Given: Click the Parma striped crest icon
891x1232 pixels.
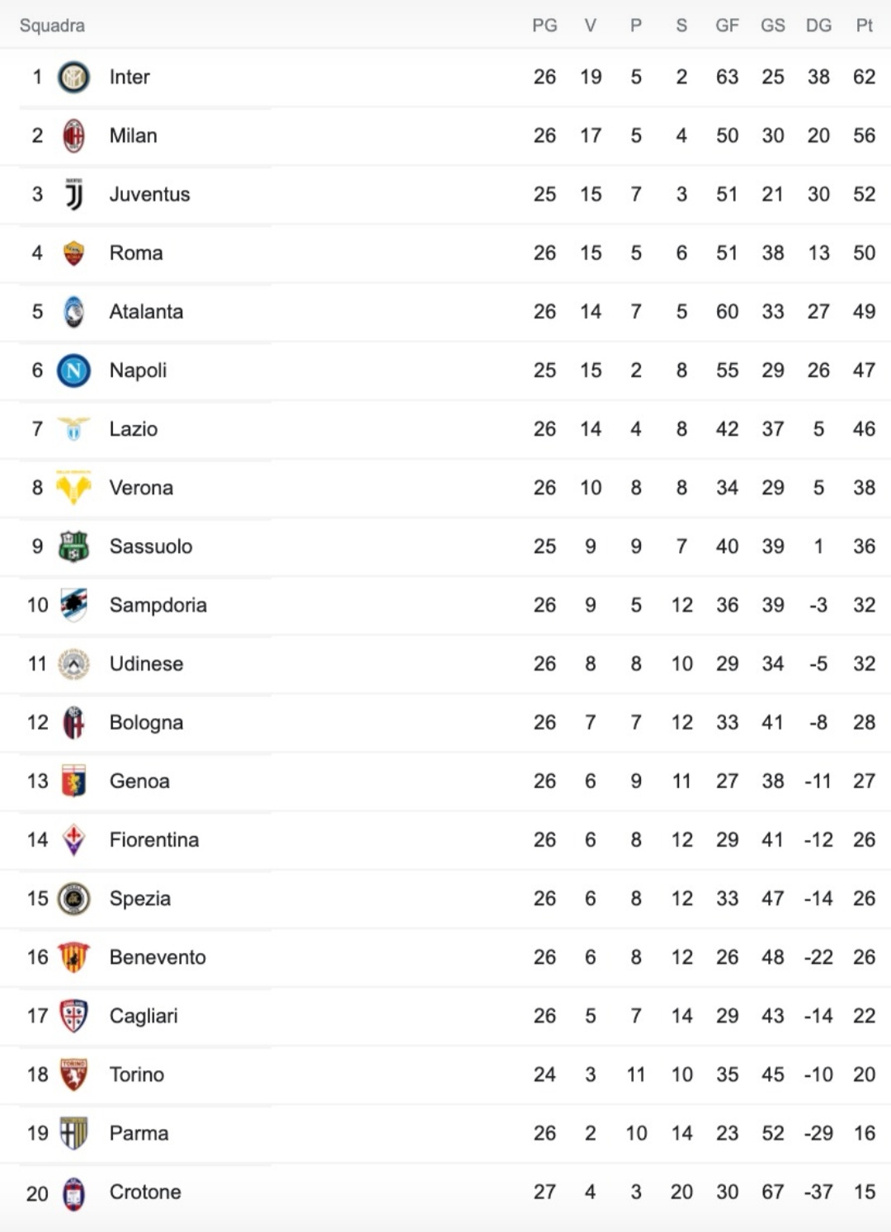Looking at the screenshot, I should [x=73, y=1133].
